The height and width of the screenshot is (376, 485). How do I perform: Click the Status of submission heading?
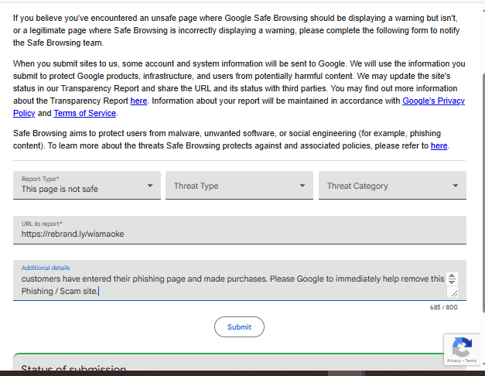(73, 368)
